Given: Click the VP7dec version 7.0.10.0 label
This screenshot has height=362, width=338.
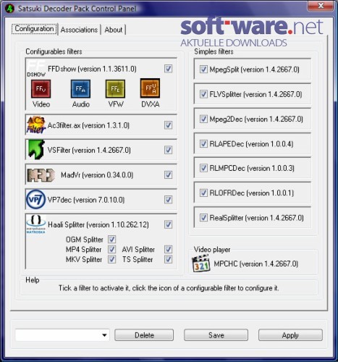Looking at the screenshot, I should click(86, 200).
